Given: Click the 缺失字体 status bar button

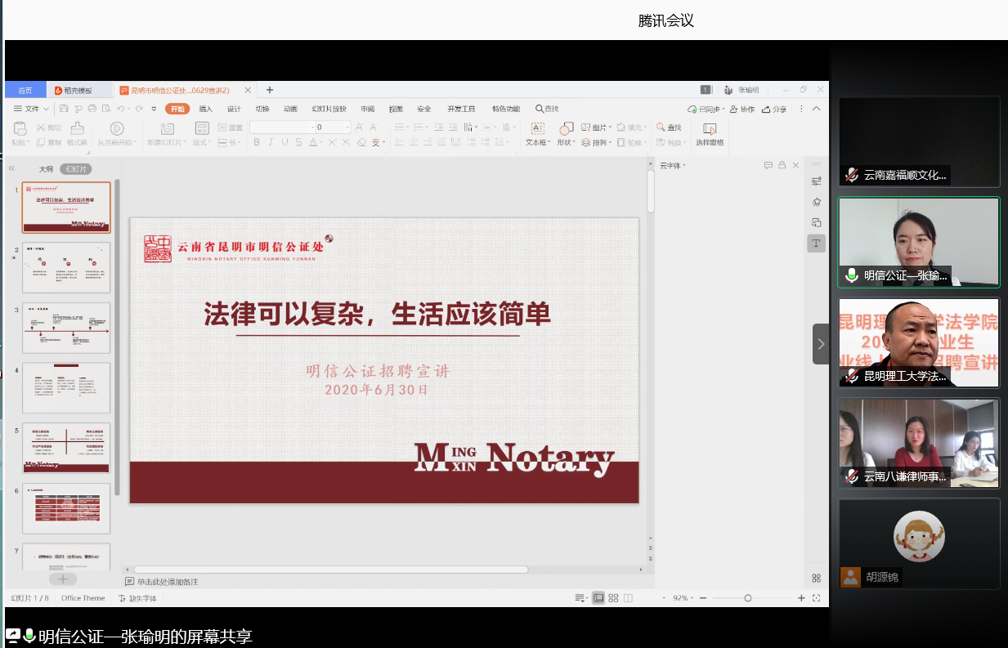Looking at the screenshot, I should [x=137, y=598].
